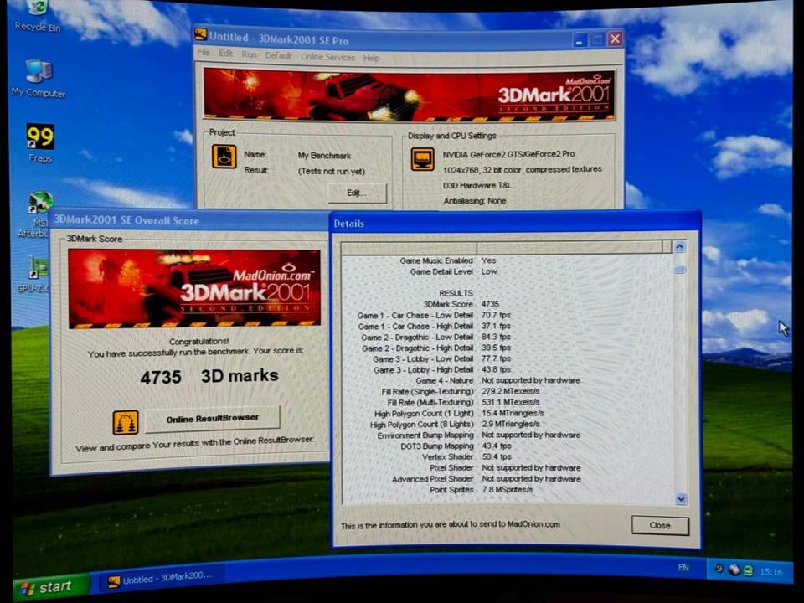Select the My Computer desktop icon

click(x=39, y=78)
